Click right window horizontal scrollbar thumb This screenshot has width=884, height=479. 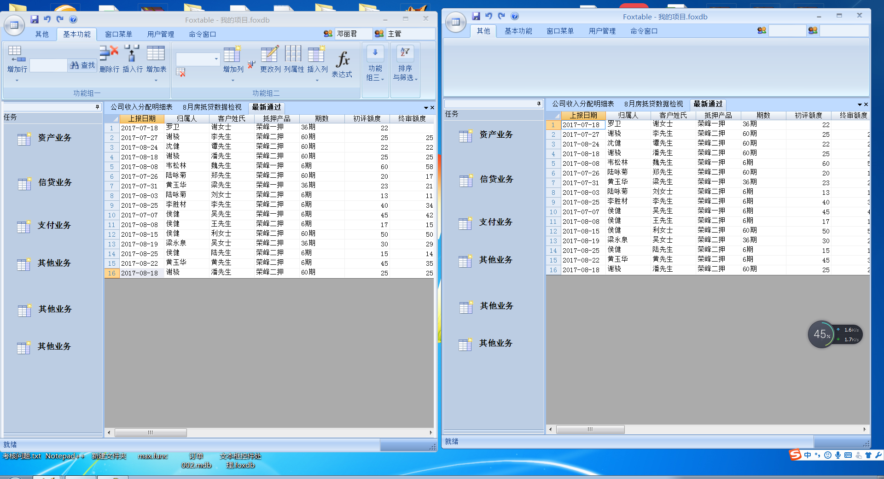pyautogui.click(x=590, y=429)
